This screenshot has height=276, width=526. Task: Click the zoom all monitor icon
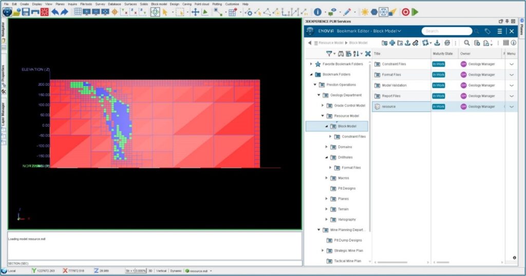point(105,12)
